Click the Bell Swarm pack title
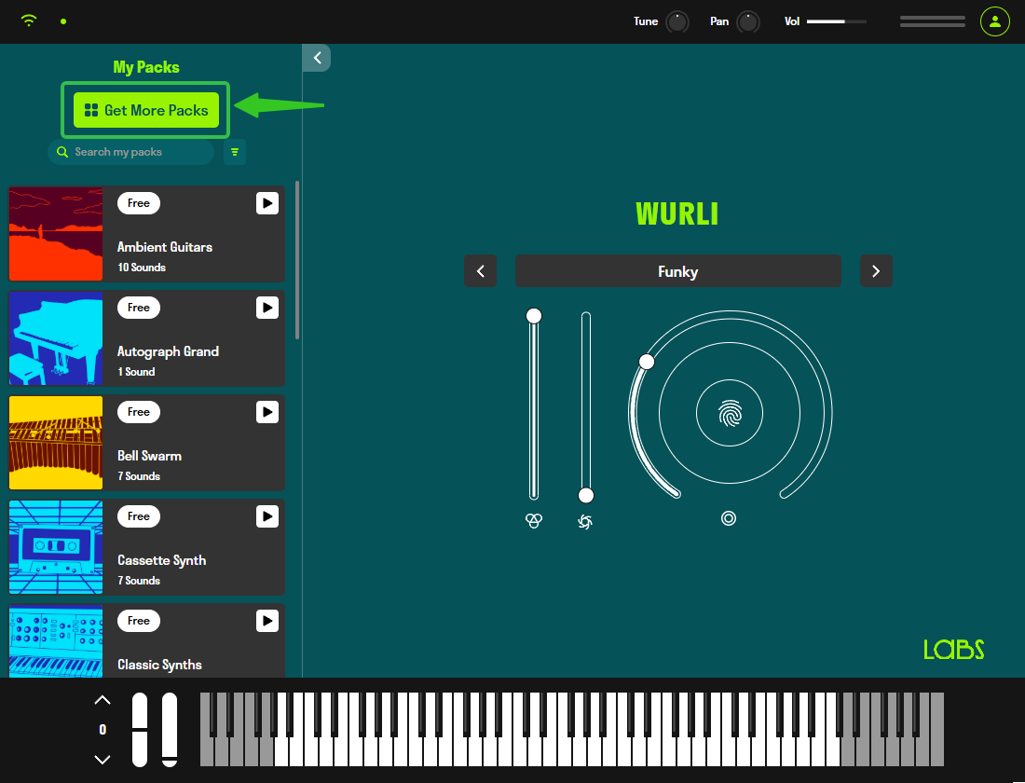1025x783 pixels. [149, 456]
